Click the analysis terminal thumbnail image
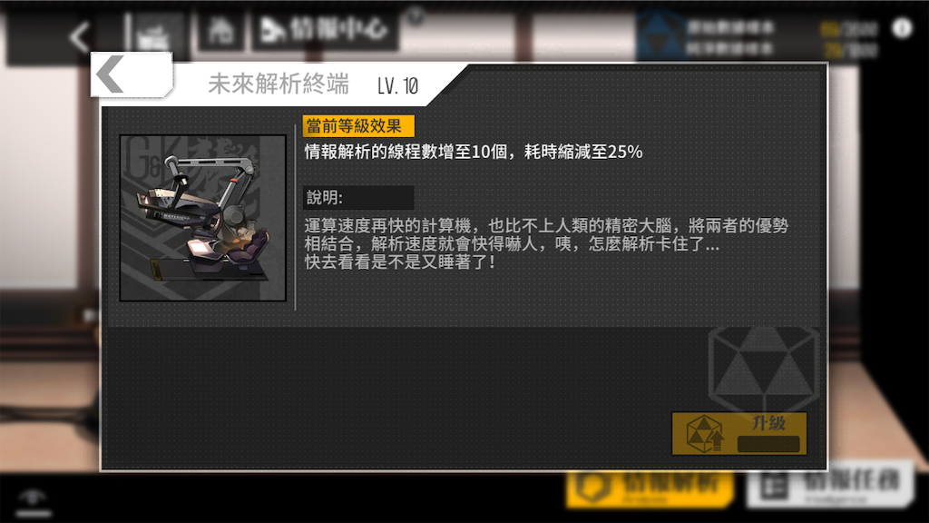Viewport: 929px width, 523px height. 202,218
